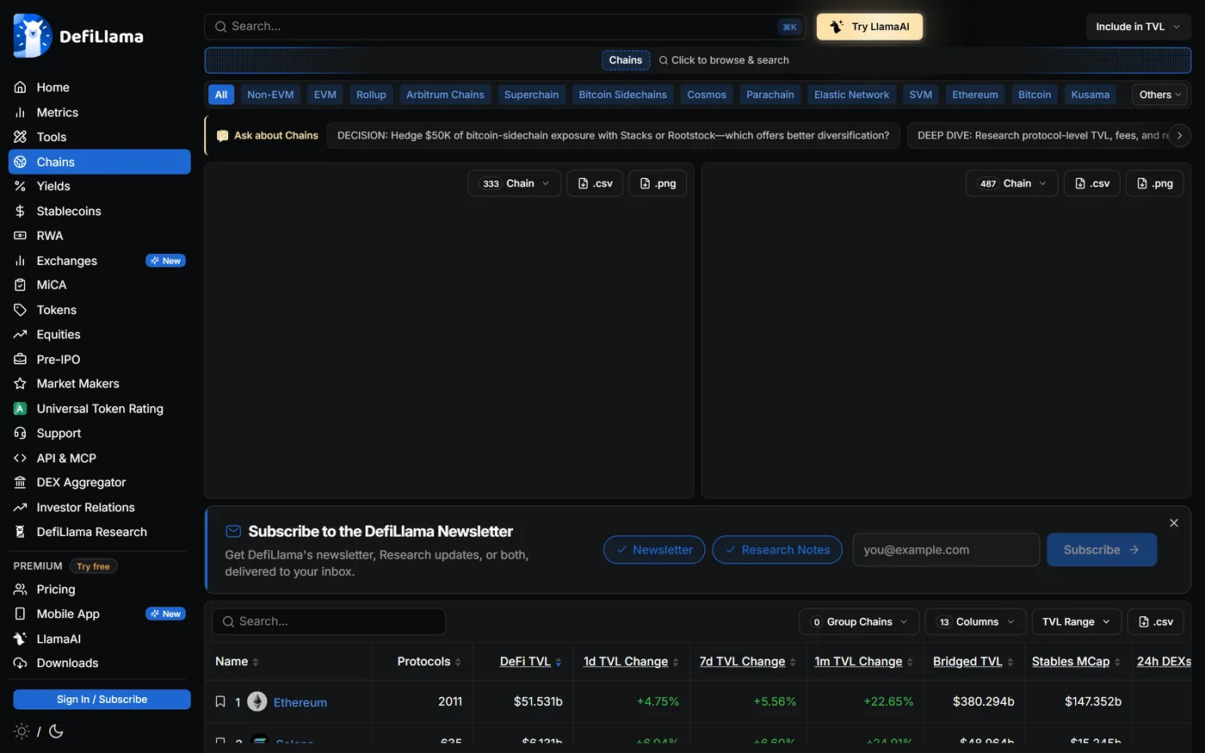The image size is (1205, 753).
Task: Sort table by DeFi TVL column
Action: coord(530,662)
